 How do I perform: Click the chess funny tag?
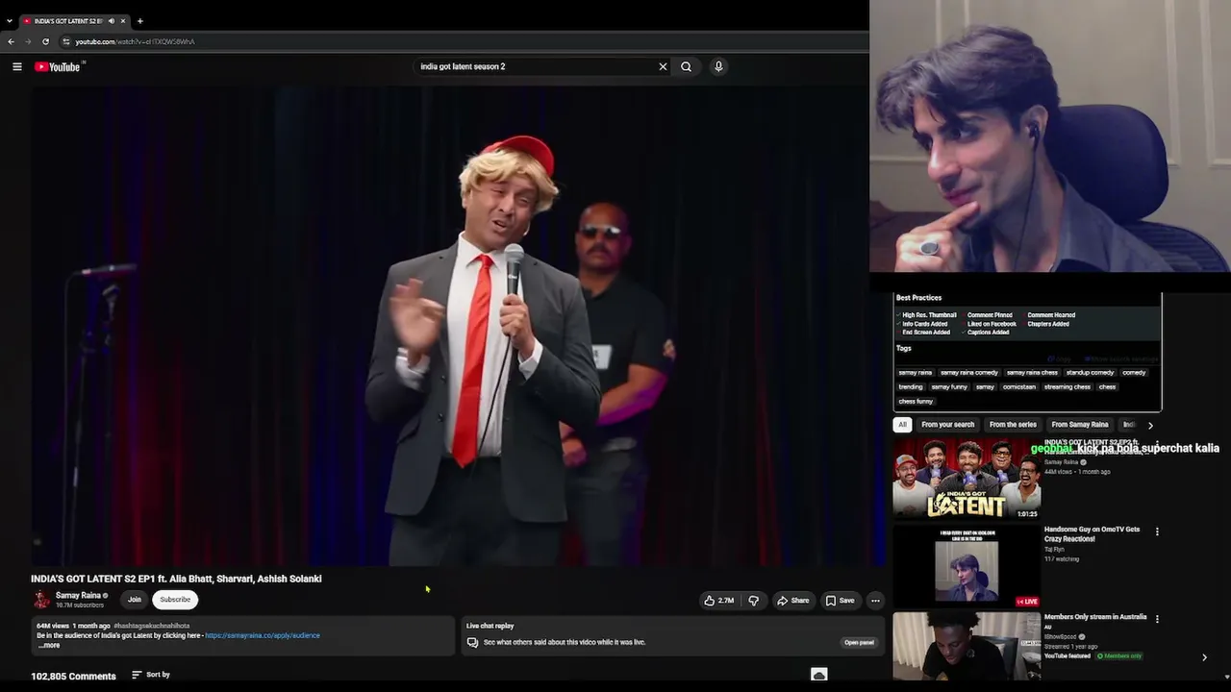pyautogui.click(x=916, y=402)
